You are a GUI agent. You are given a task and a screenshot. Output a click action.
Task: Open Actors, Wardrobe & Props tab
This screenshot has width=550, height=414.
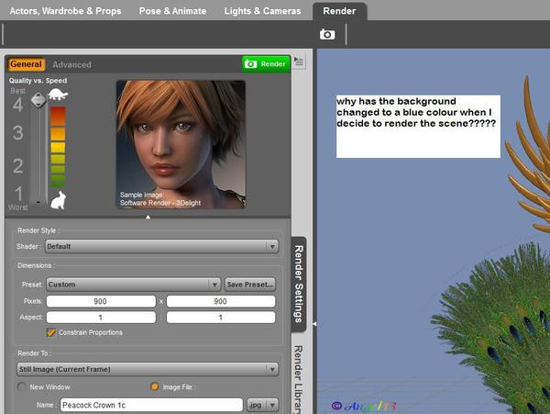pos(65,11)
